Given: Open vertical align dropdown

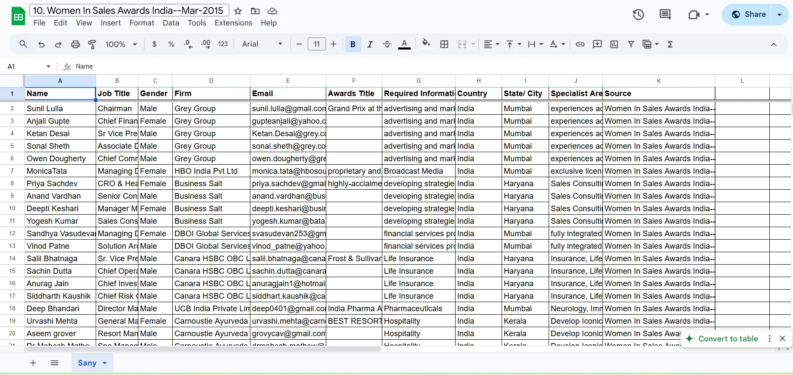Looking at the screenshot, I should point(514,44).
